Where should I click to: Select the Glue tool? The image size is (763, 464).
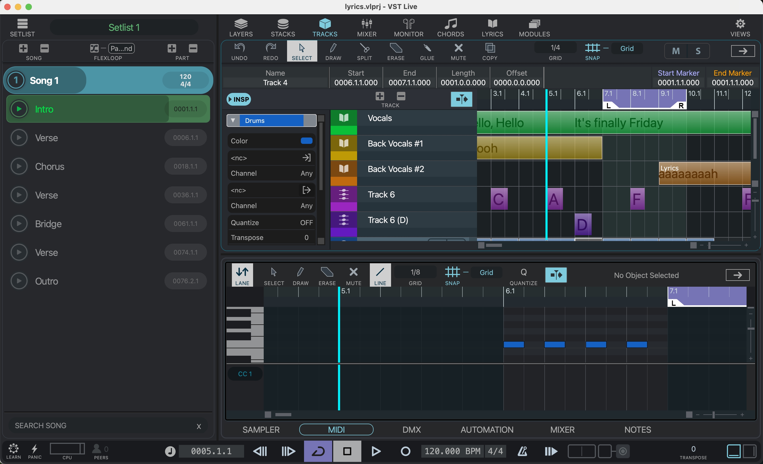coord(427,51)
